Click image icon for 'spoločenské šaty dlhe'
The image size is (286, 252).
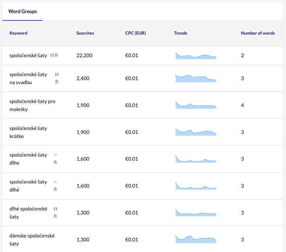[55, 162]
